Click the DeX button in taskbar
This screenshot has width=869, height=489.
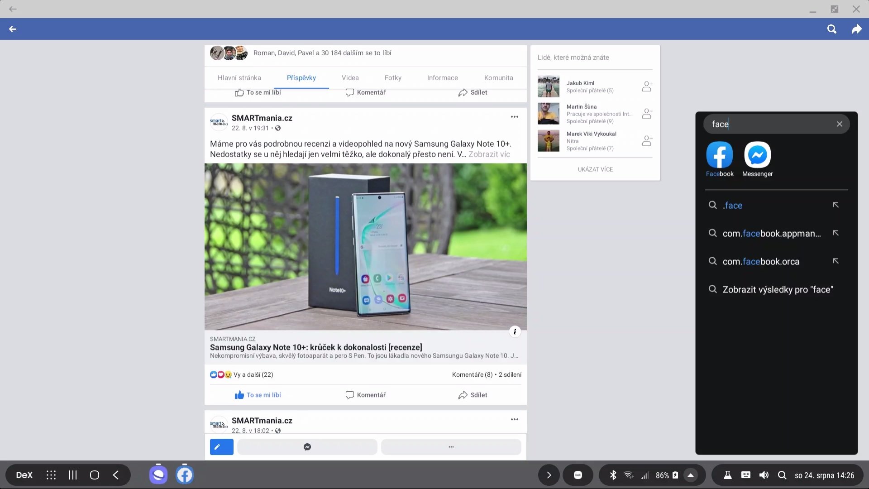point(24,475)
